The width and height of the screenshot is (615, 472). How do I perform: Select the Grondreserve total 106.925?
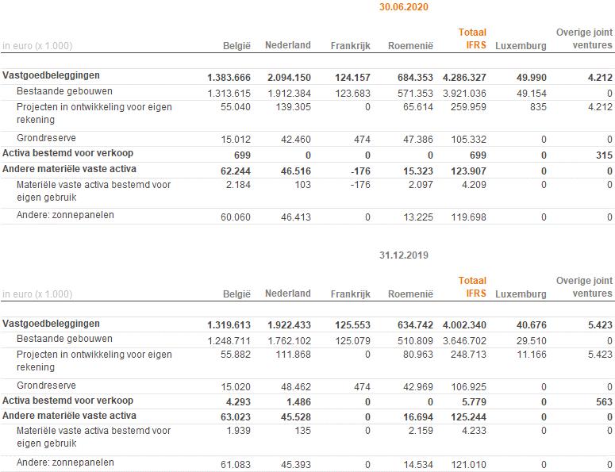click(469, 387)
